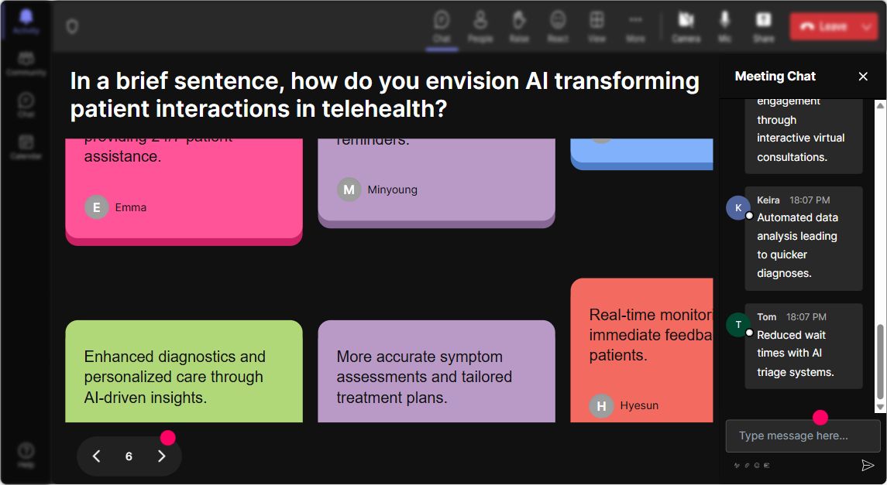Focus the Type message here field
This screenshot has width=887, height=485.
coord(803,435)
